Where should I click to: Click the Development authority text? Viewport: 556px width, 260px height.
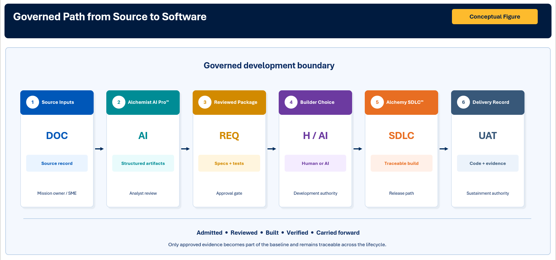(x=315, y=193)
